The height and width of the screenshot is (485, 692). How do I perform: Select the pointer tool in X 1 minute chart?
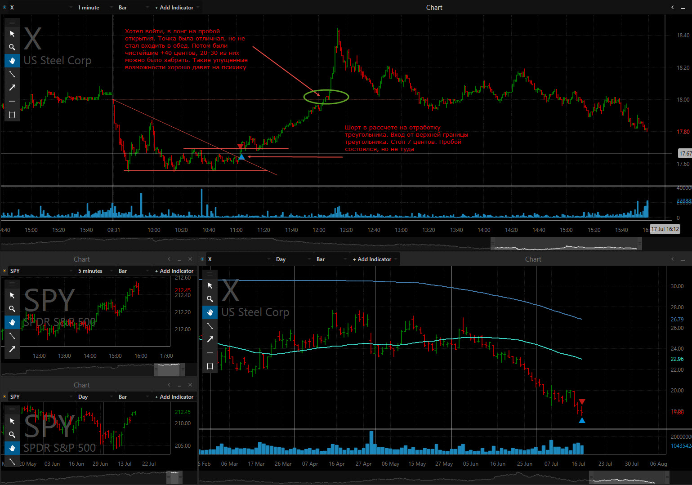tap(12, 34)
